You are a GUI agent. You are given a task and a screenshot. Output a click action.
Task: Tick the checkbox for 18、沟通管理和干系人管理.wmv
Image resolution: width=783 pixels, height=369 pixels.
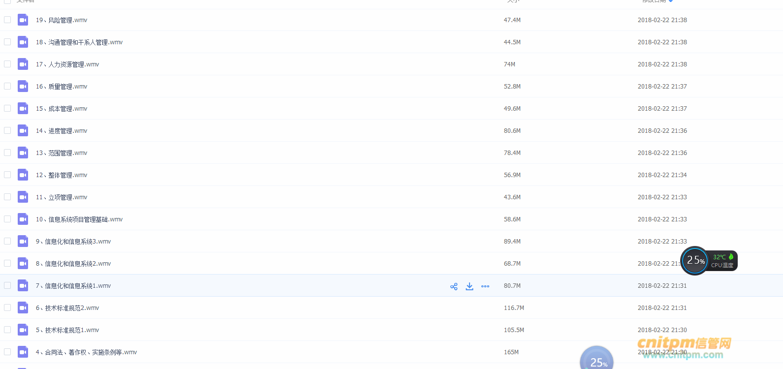(7, 42)
